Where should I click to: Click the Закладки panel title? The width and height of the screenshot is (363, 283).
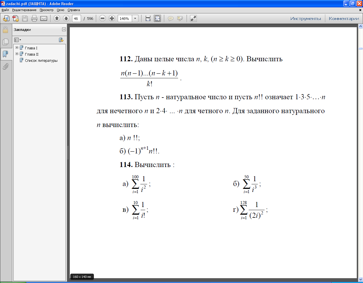(x=22, y=29)
